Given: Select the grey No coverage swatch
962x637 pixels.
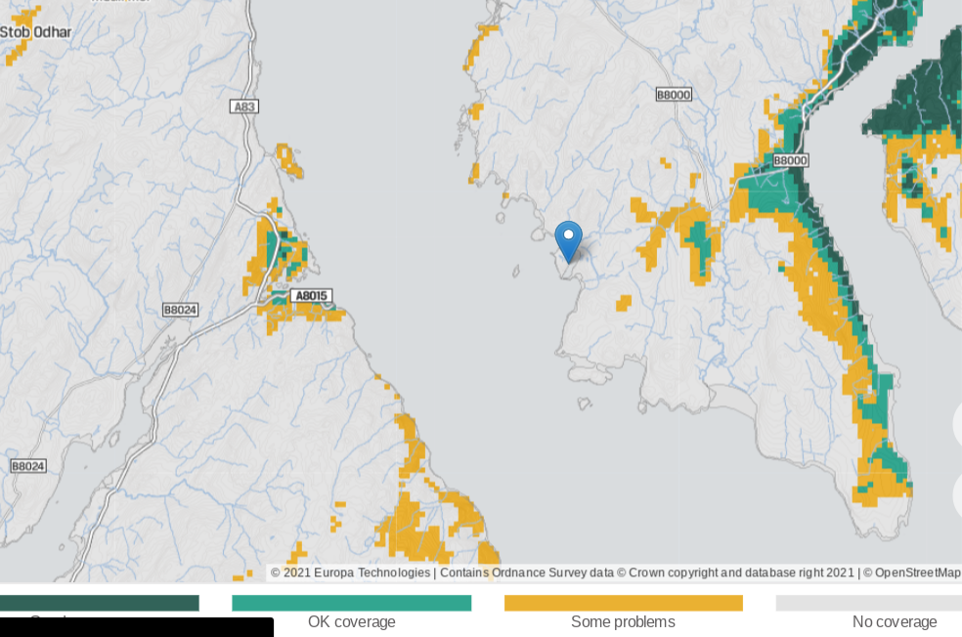Looking at the screenshot, I should pos(868,603).
